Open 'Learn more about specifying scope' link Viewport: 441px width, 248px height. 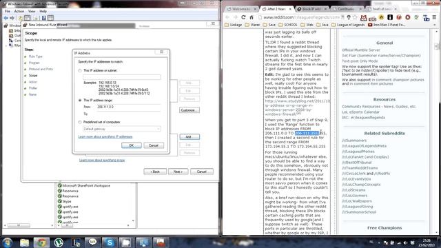click(x=102, y=160)
